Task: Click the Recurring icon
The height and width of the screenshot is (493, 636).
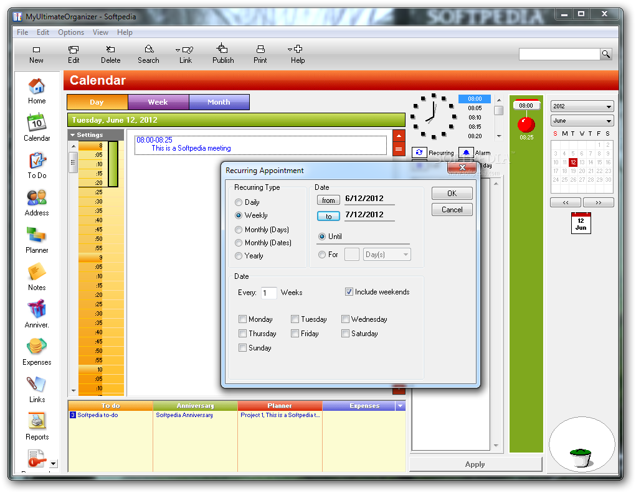Action: (419, 153)
